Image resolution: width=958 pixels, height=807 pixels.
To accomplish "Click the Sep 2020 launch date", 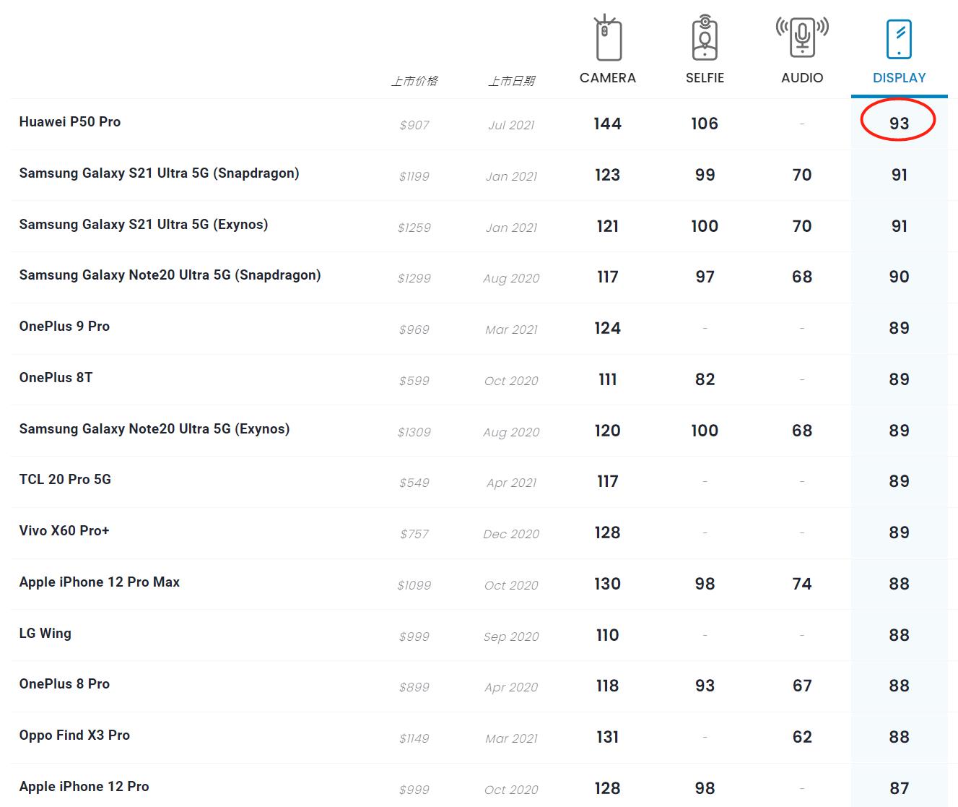I will 511,636.
